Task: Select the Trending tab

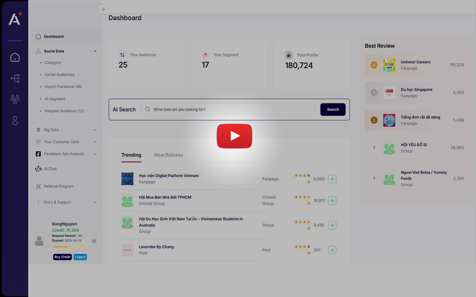Action: pyautogui.click(x=131, y=155)
